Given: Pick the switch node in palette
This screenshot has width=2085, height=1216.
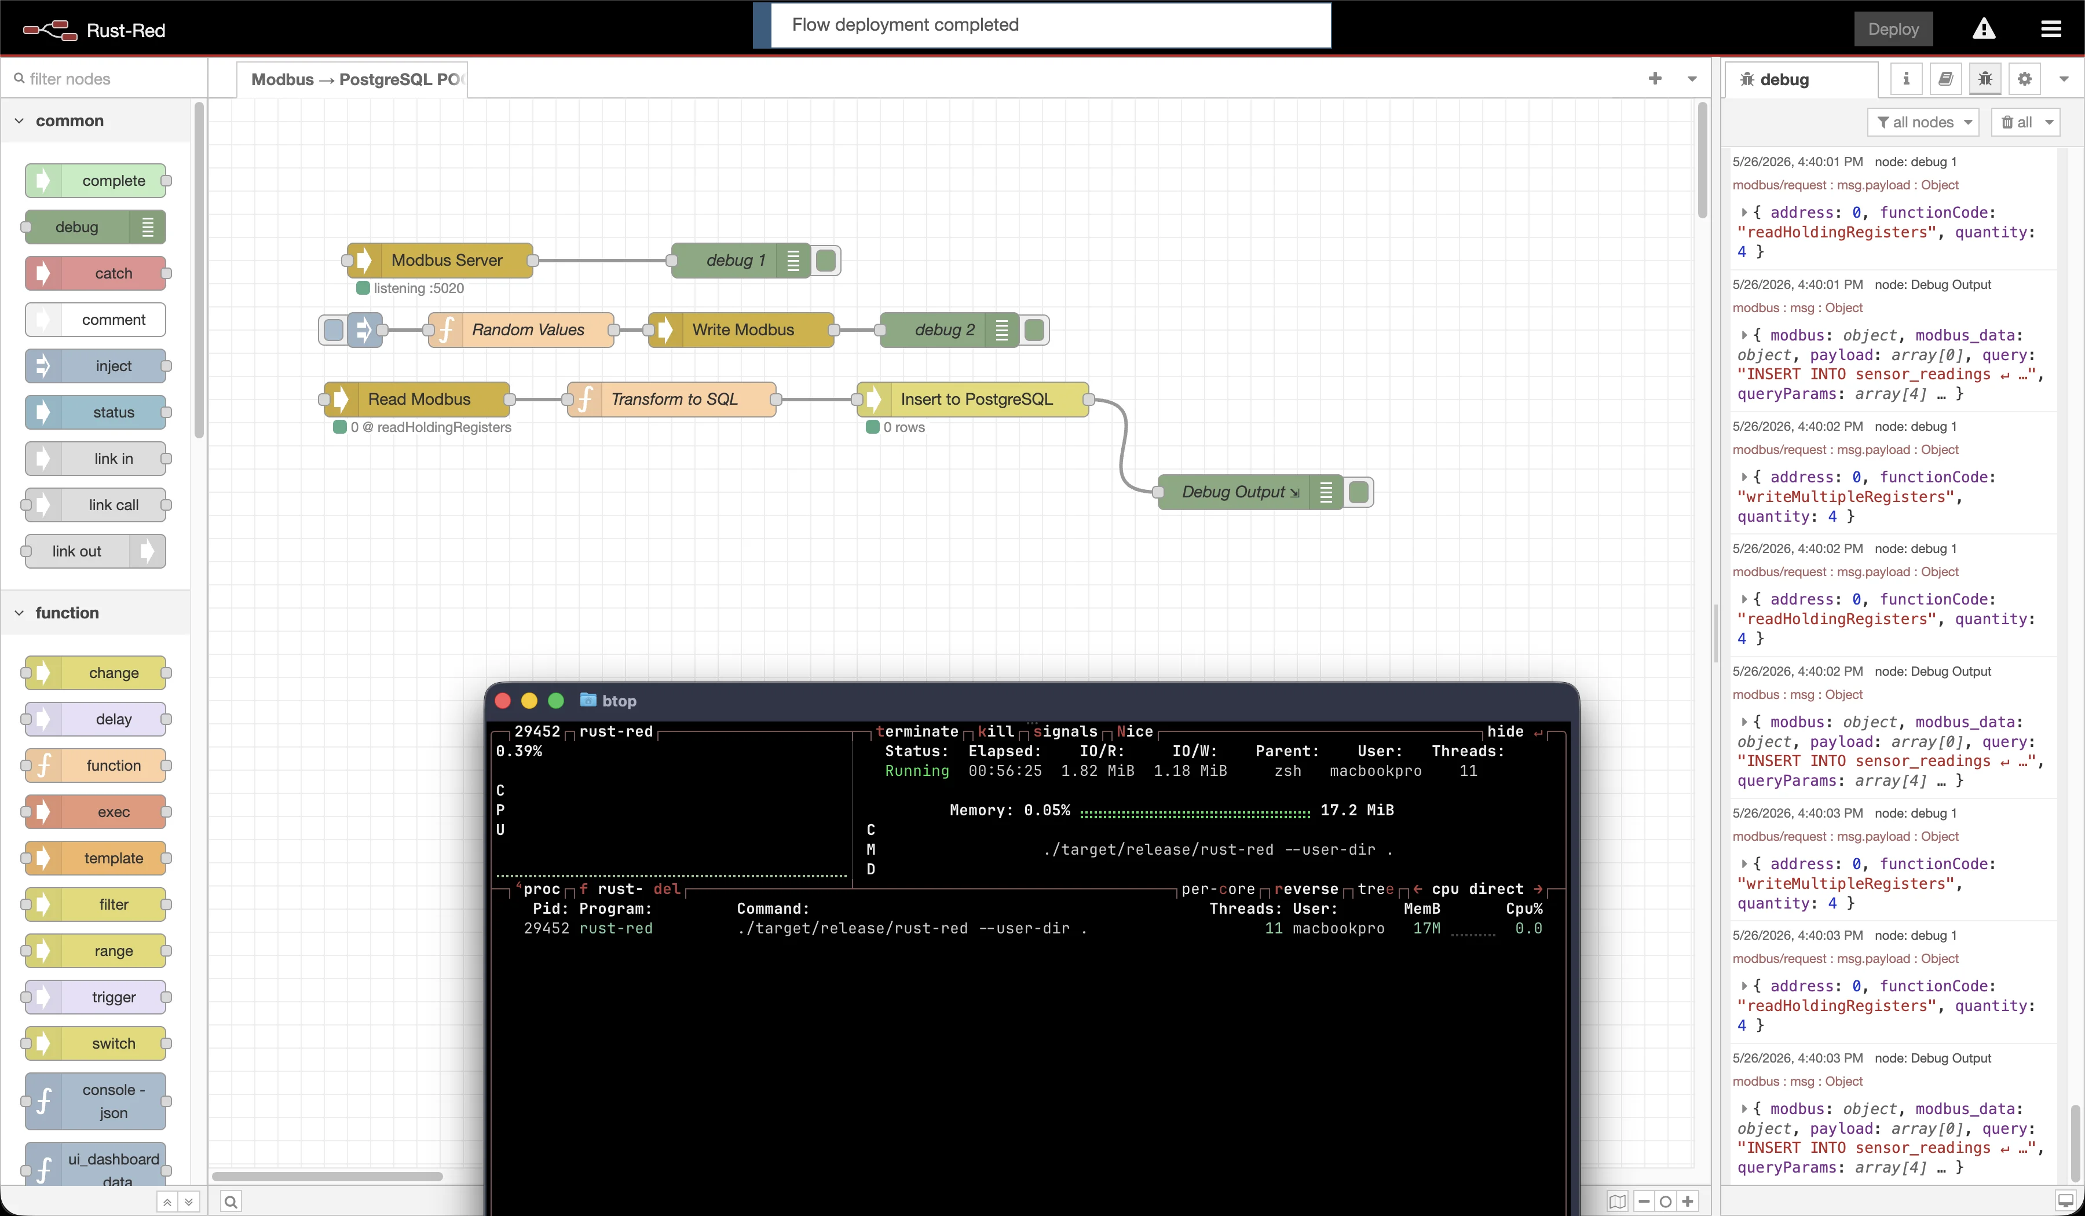Looking at the screenshot, I should [x=95, y=1043].
